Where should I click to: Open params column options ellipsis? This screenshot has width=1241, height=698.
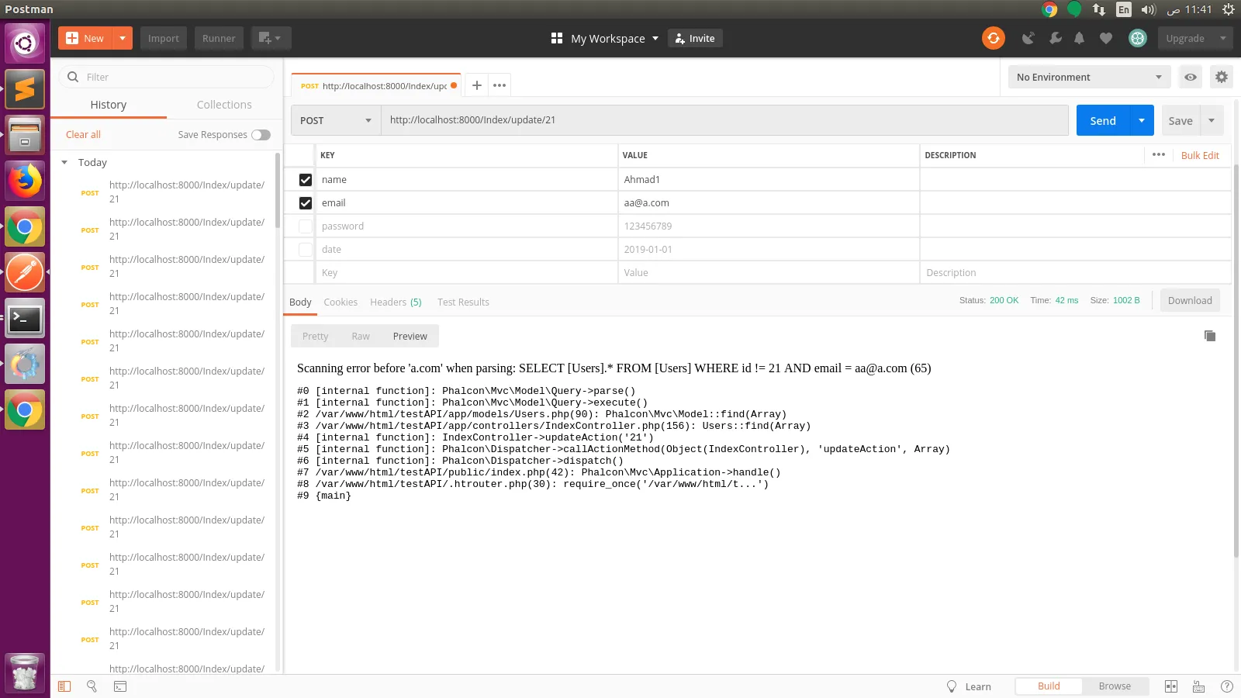(1159, 154)
